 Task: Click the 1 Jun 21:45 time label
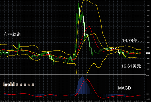coord(81,101)
